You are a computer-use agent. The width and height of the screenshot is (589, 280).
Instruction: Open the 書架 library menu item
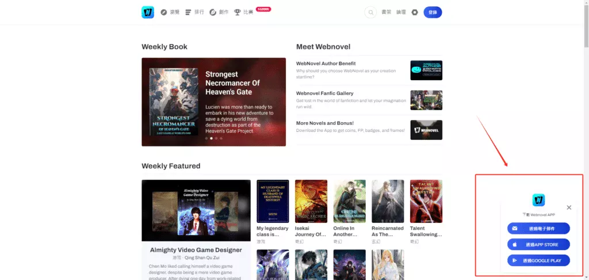pos(387,12)
